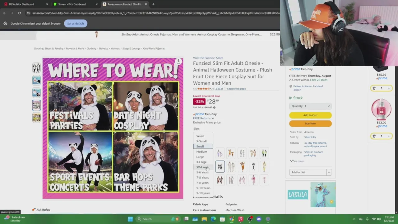Viewport: 398px width, 224px height.
Task: Choose XX-Large in the size list
Action: tap(203, 167)
